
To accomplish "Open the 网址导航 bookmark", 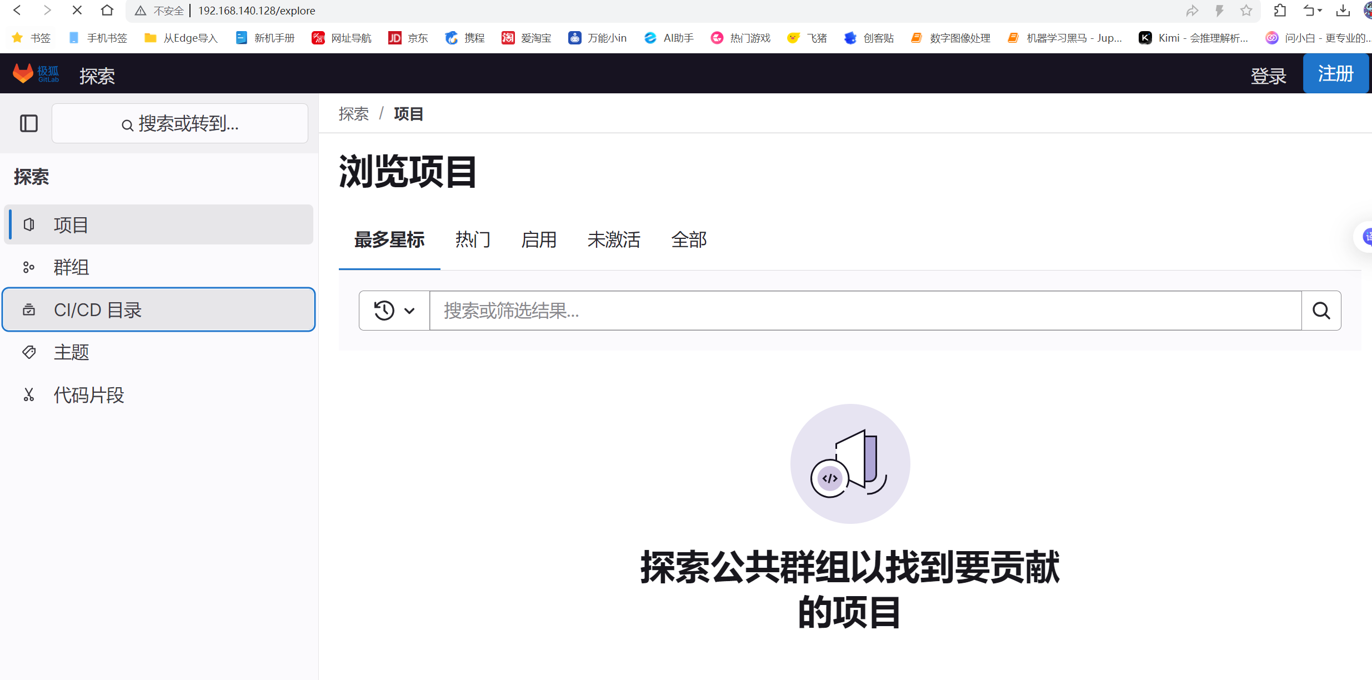I will point(342,38).
